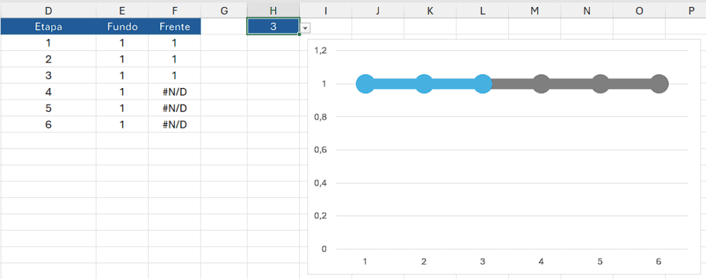The width and height of the screenshot is (706, 279).
Task: Select the first #N/D cell in Frente column
Action: tap(174, 91)
